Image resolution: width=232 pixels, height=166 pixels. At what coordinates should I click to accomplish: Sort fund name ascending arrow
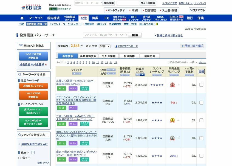pyautogui.click(x=74, y=74)
